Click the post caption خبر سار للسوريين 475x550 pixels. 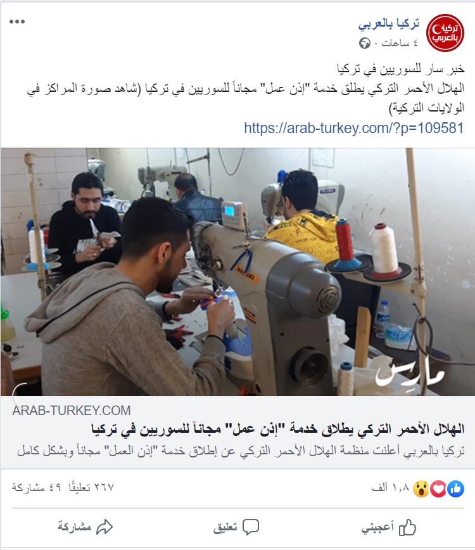click(401, 68)
